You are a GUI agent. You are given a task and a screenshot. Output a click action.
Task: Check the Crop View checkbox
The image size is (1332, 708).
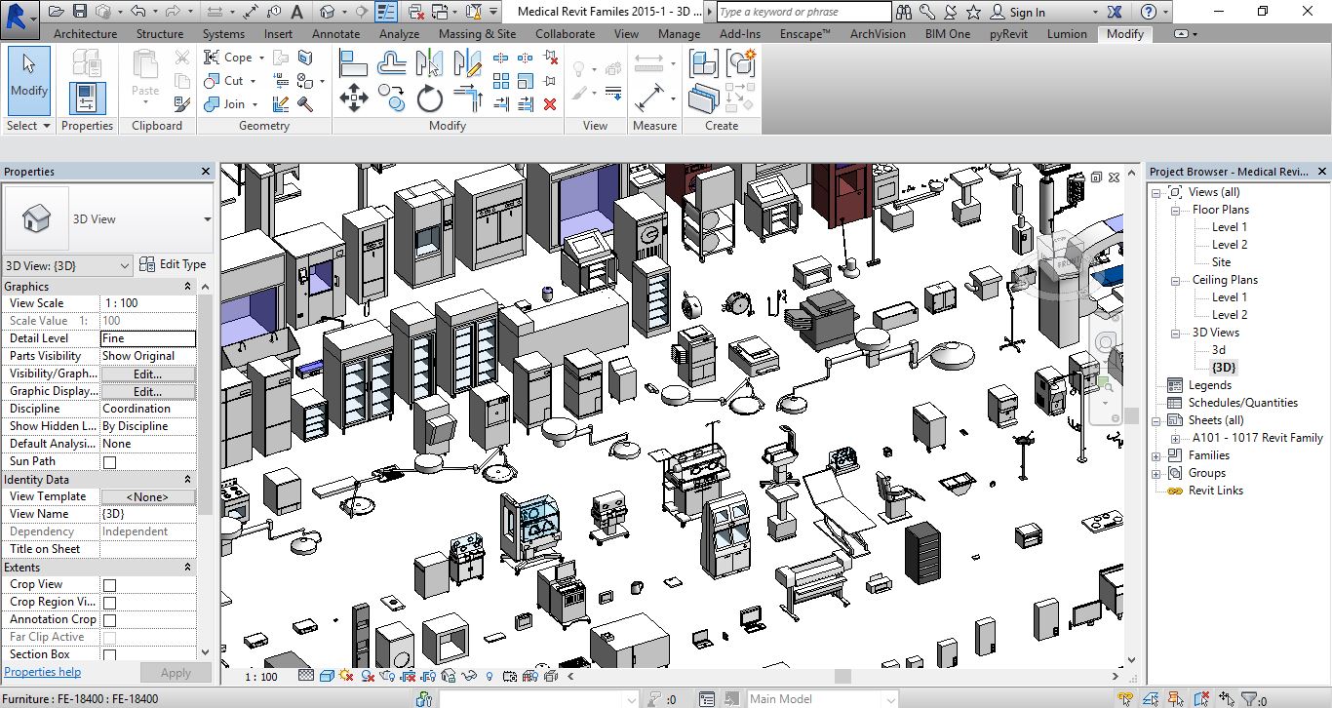pos(109,585)
